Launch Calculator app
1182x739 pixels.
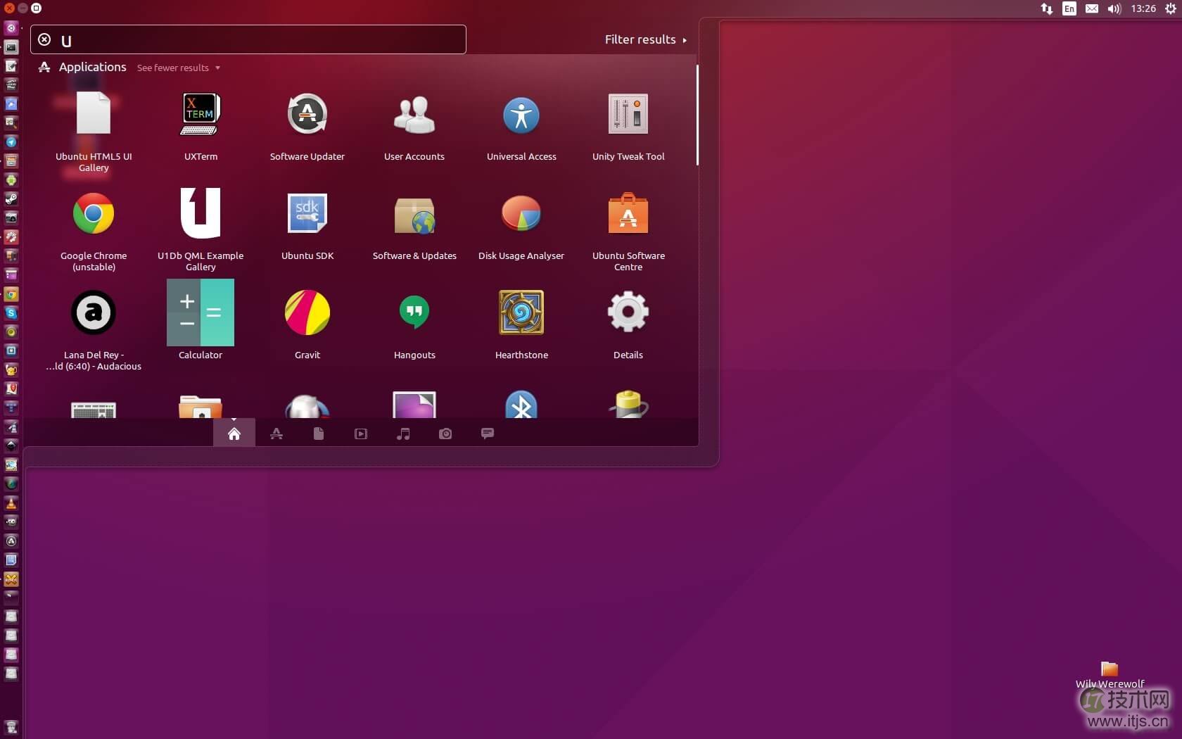coord(201,319)
